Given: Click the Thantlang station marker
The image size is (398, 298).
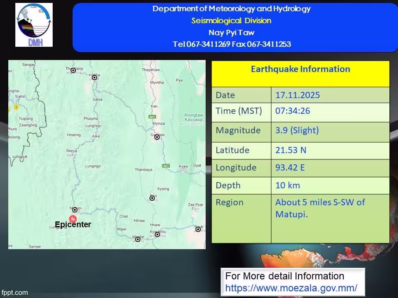Looking at the screenshot, I should coord(73,70).
